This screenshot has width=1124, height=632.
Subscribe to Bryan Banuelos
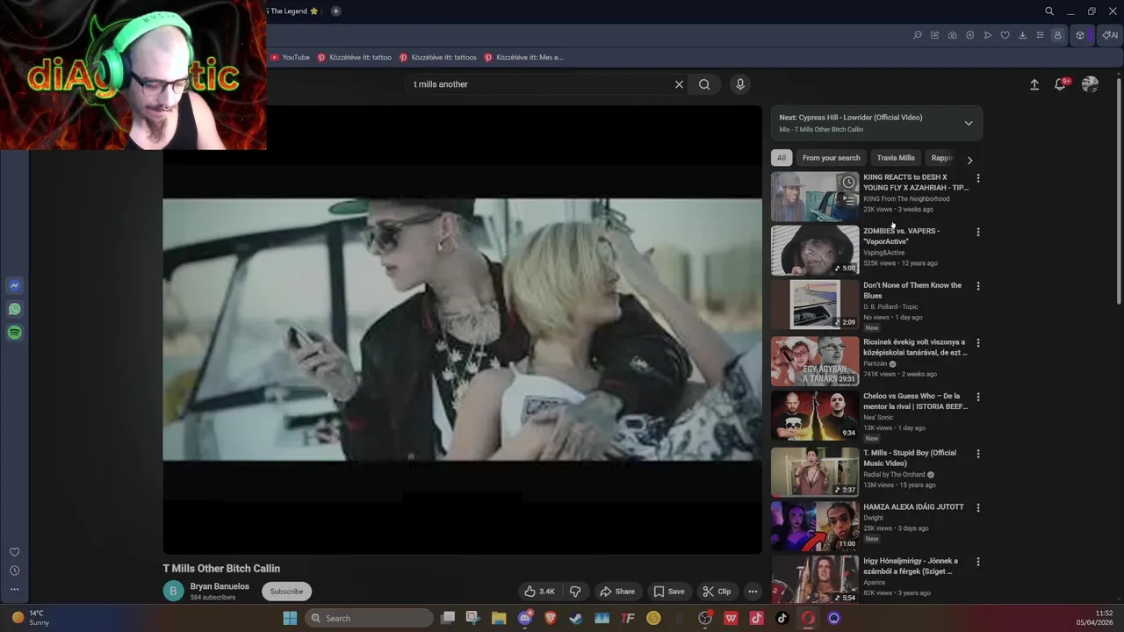(x=286, y=592)
